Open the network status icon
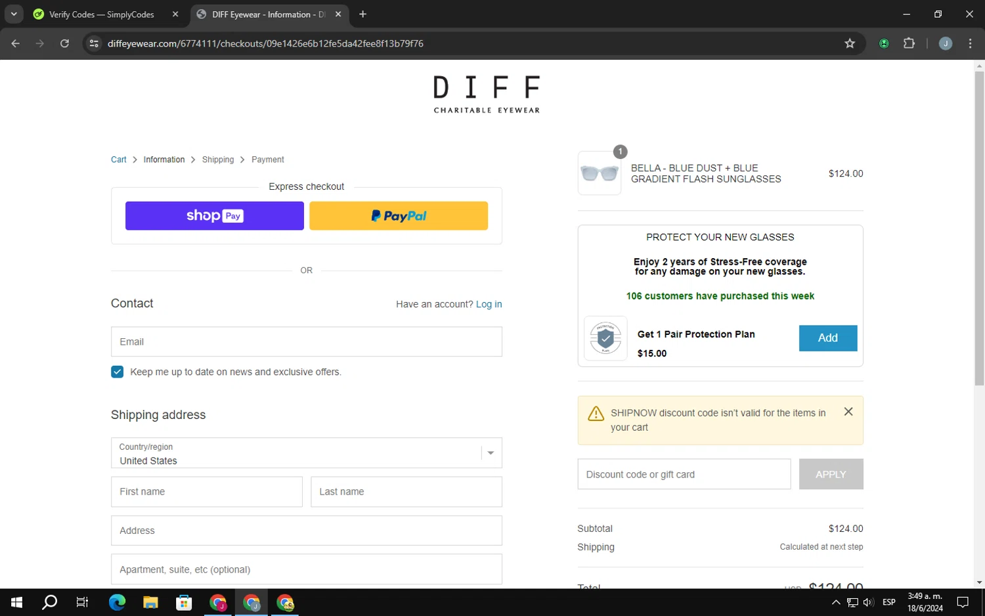The width and height of the screenshot is (985, 616). [852, 602]
